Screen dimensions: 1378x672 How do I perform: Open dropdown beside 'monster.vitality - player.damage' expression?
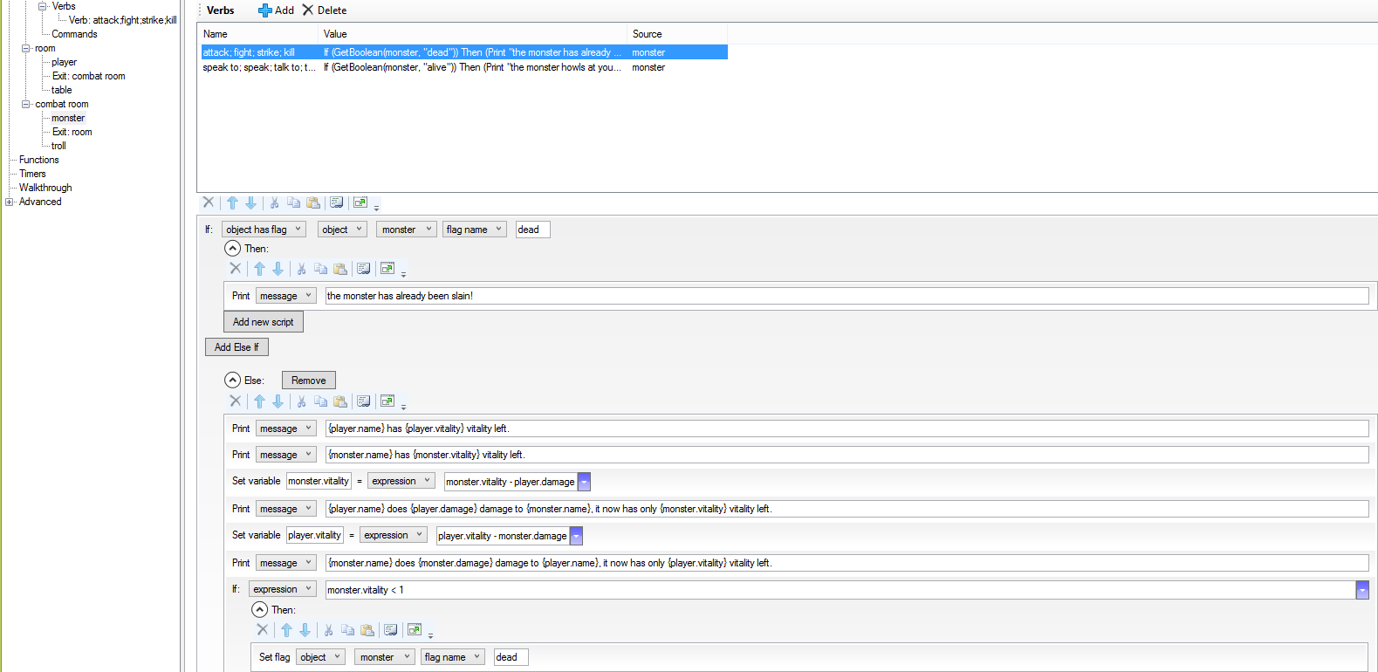point(585,482)
